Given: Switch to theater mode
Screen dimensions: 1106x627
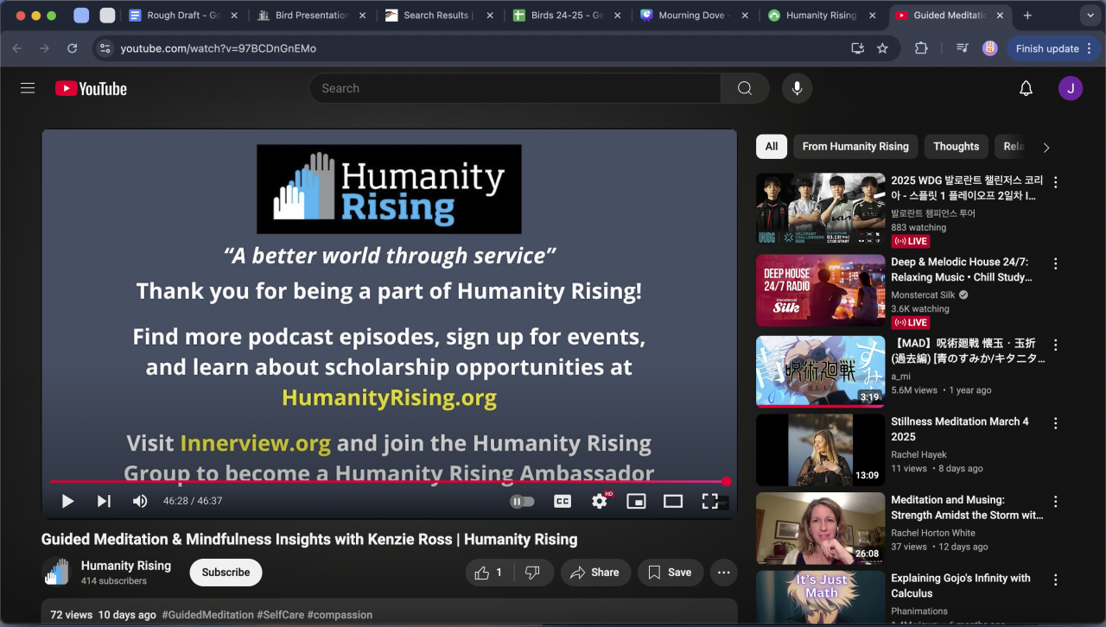Looking at the screenshot, I should point(673,501).
